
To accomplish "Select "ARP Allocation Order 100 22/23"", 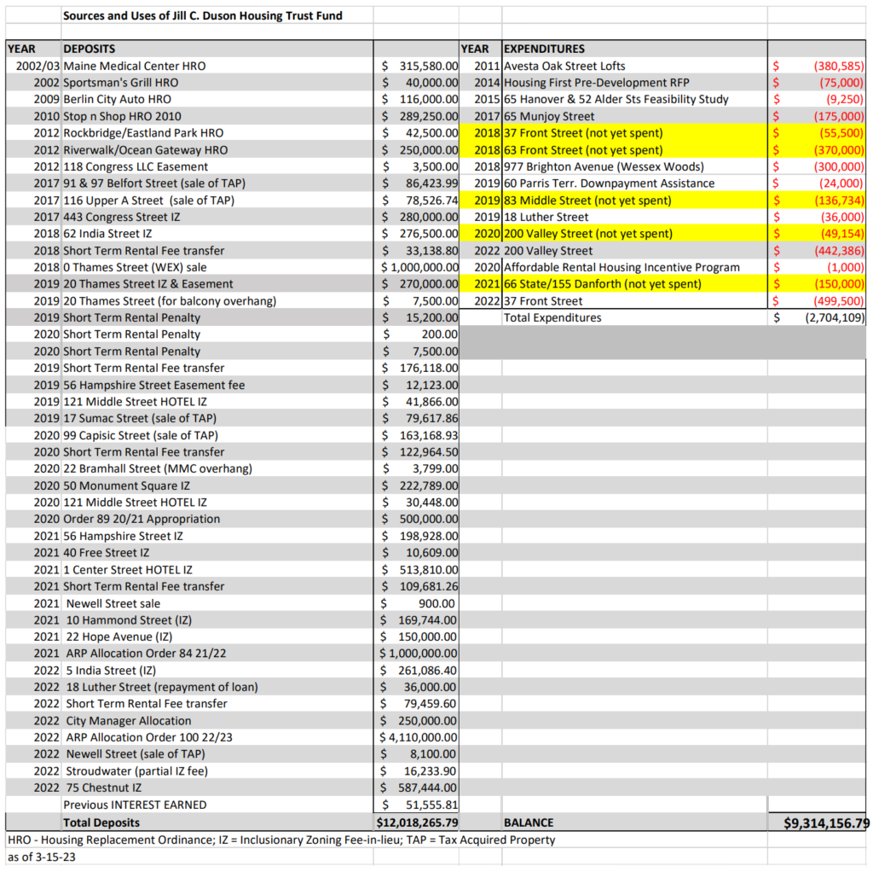I will (149, 738).
